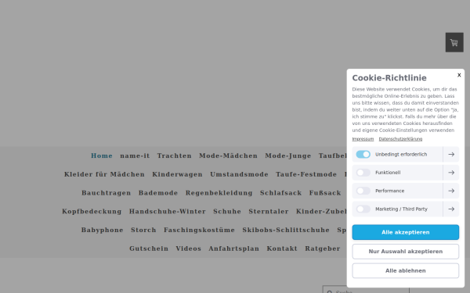This screenshot has width=470, height=293.
Task: Enable the Performance cookie switch
Action: pos(363,191)
